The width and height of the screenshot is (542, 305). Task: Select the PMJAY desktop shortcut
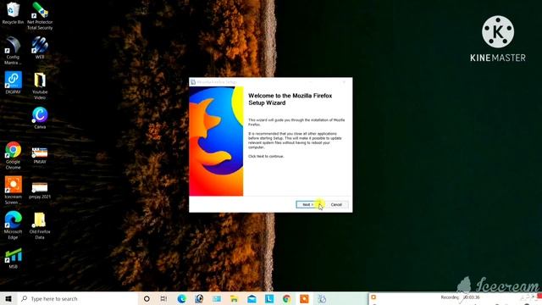point(40,155)
